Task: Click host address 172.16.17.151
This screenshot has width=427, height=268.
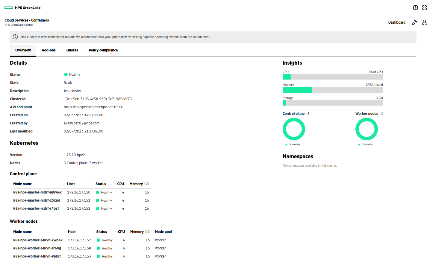Action: 78,200
